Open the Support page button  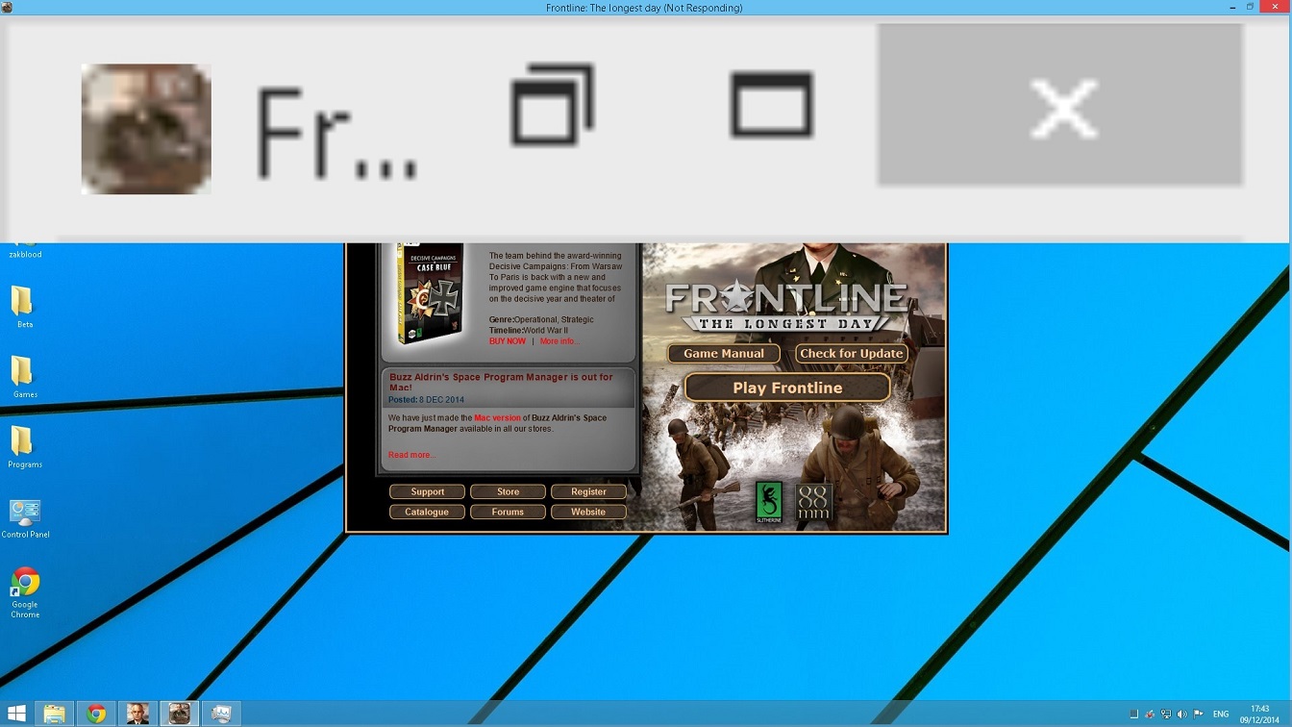(x=427, y=491)
